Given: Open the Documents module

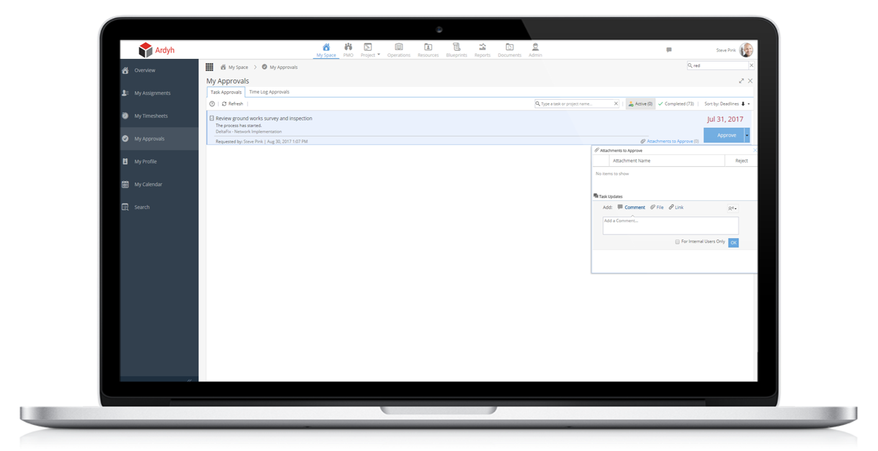Looking at the screenshot, I should 509,50.
